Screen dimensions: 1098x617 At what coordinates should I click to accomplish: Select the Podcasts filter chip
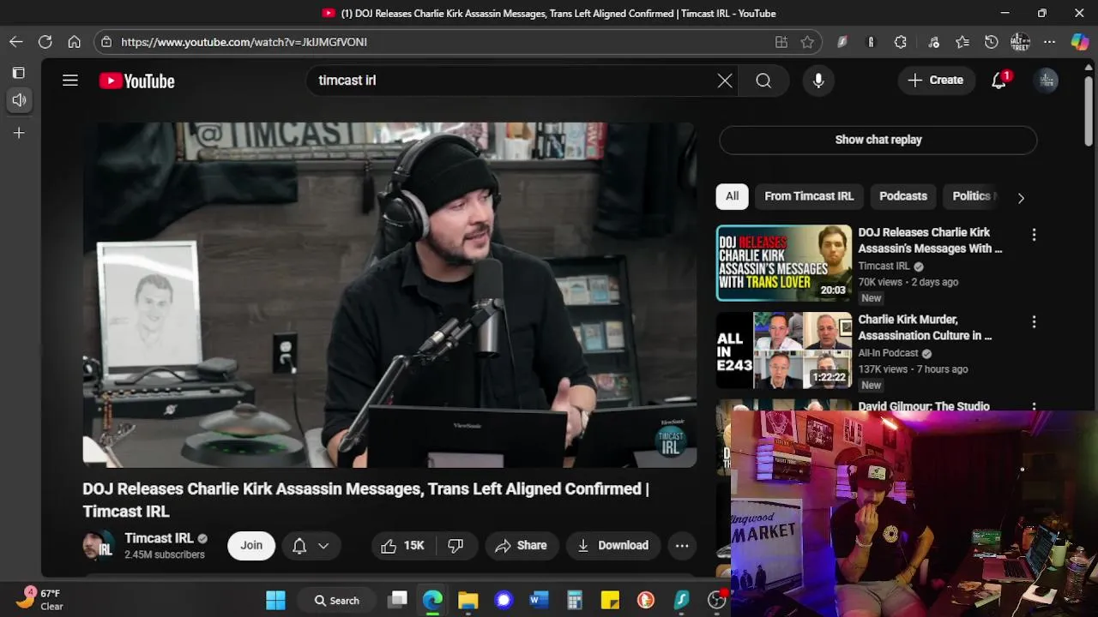(903, 196)
